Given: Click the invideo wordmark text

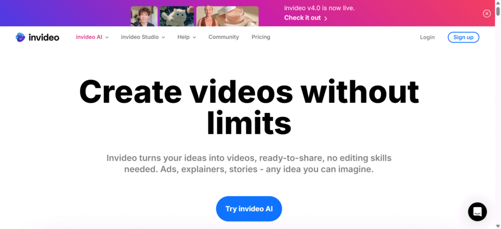Looking at the screenshot, I should pyautogui.click(x=44, y=37).
